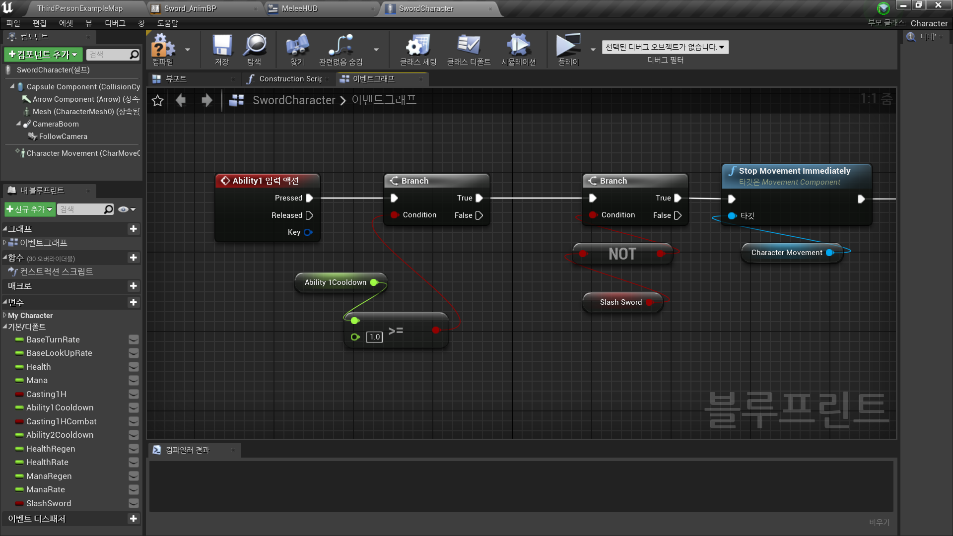Toggle instance editable eye for Health variable
This screenshot has height=536, width=953.
point(134,367)
